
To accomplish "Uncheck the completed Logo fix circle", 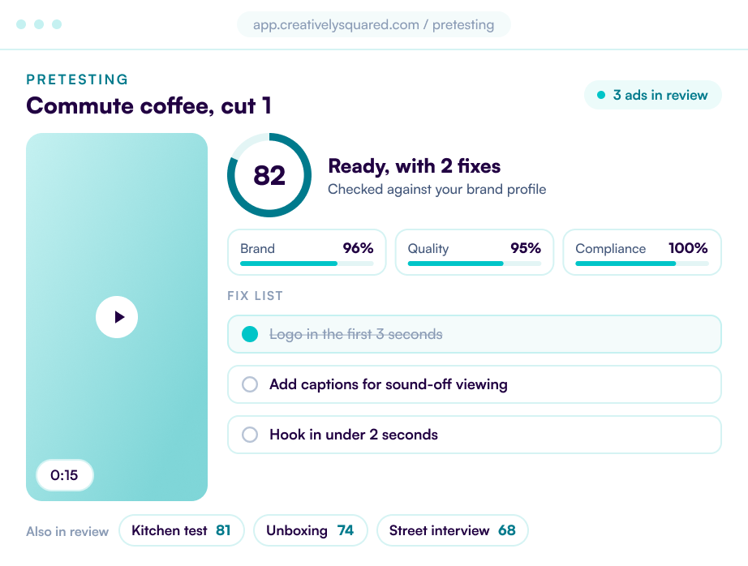I will [250, 334].
